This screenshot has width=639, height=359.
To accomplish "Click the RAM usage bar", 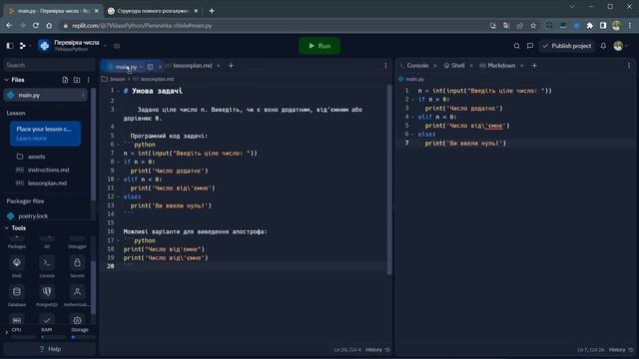I will (54, 337).
